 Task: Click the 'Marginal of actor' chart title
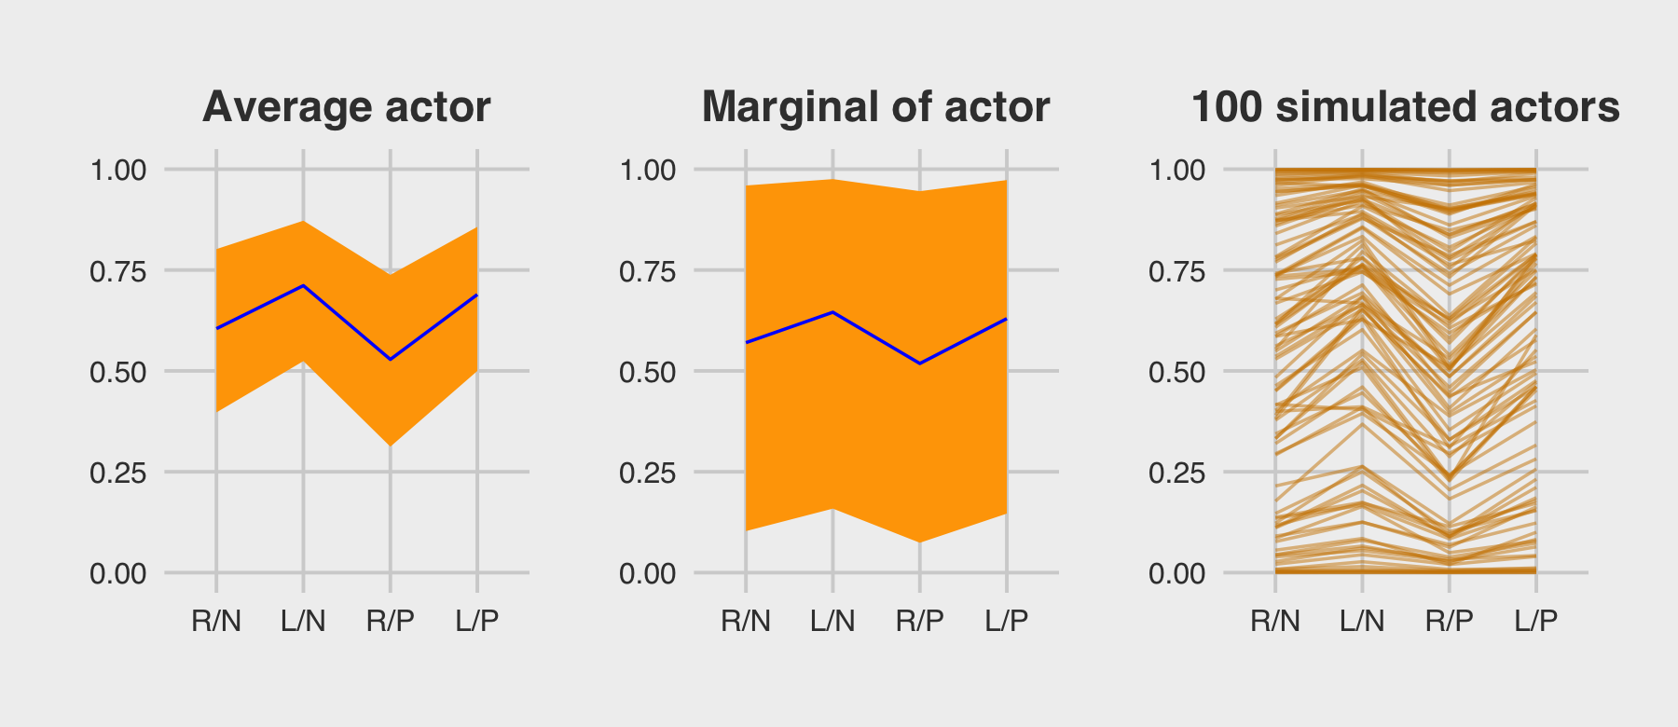(x=875, y=107)
